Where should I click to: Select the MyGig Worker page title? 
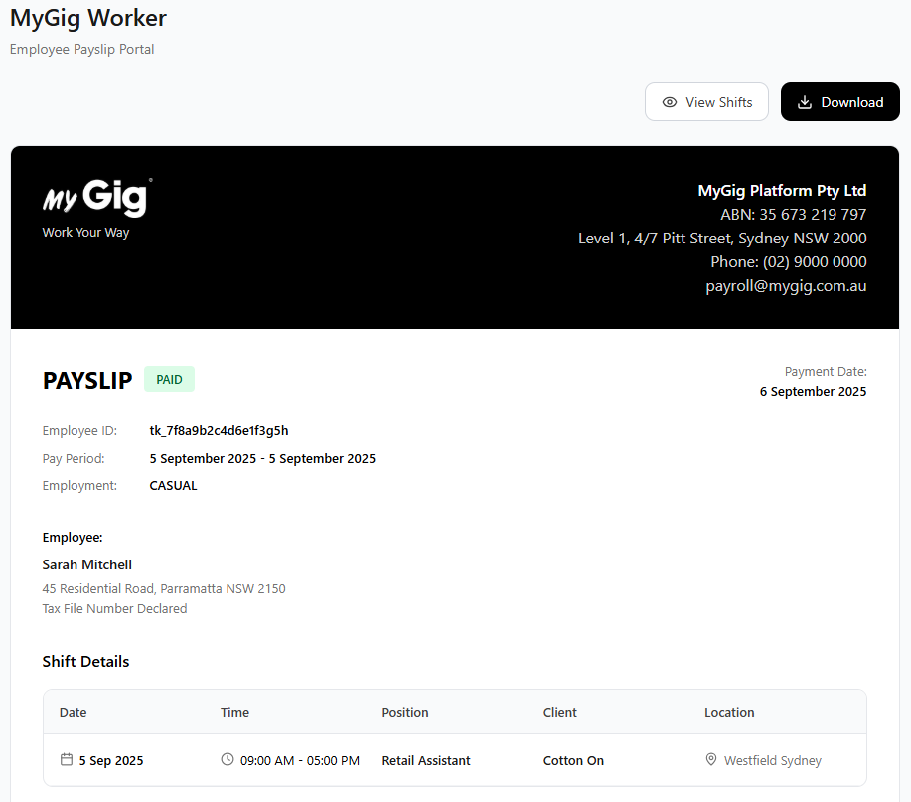(88, 18)
